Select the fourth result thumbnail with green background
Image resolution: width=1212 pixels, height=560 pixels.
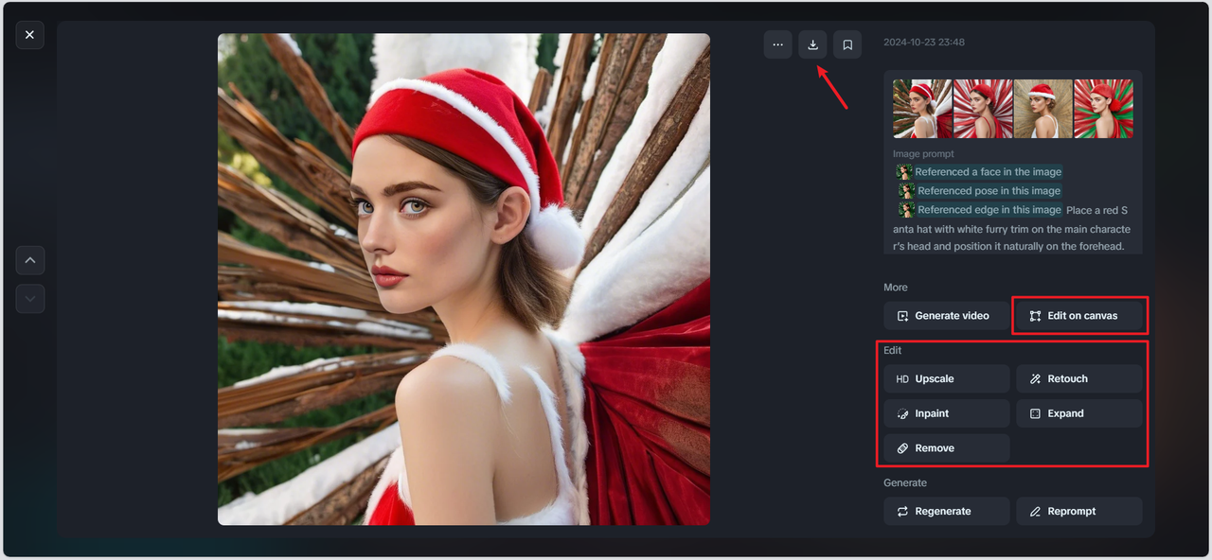click(1104, 109)
